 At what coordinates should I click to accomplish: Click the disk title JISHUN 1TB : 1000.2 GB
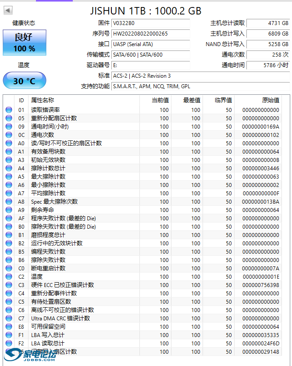(146, 11)
